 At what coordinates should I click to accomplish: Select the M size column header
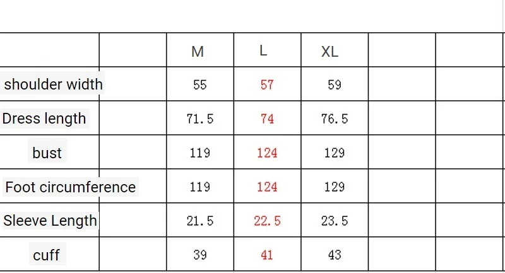[x=198, y=52]
